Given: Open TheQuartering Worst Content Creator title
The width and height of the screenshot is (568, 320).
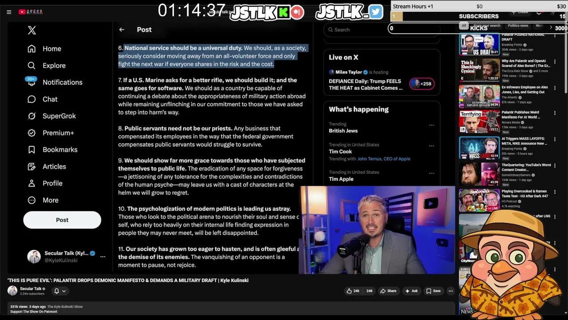Looking at the screenshot, I should coord(526,167).
